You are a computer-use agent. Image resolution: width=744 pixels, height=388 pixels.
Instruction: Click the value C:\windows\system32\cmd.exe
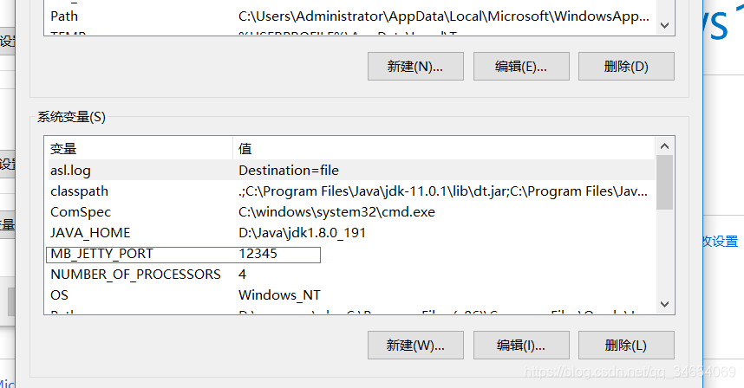pyautogui.click(x=336, y=212)
